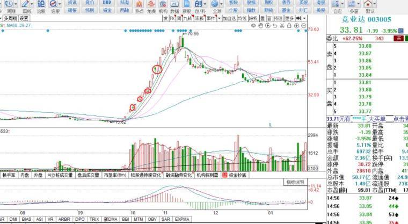Toggle the 均线 moving average overlay
The height and width of the screenshot is (224, 408).
pyautogui.click(x=242, y=18)
